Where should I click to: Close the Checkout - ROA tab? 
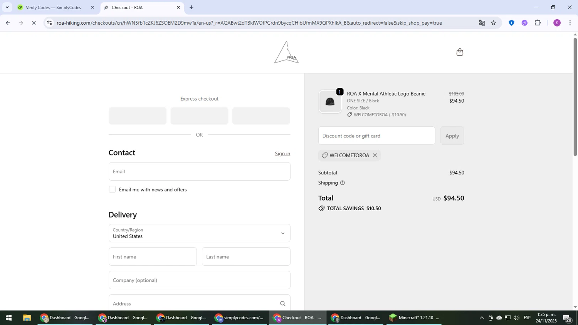[178, 7]
